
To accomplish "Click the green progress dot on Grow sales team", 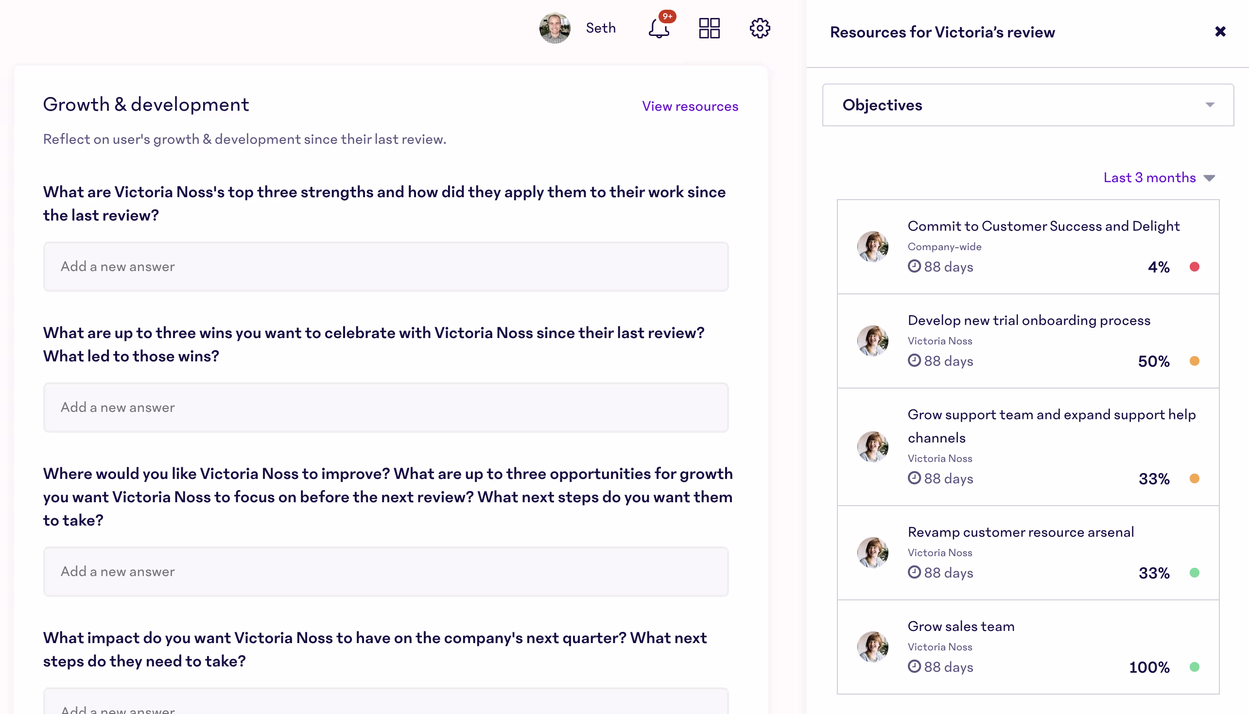I will [x=1195, y=666].
